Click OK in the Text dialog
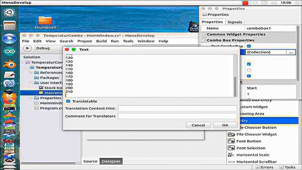 [225, 125]
